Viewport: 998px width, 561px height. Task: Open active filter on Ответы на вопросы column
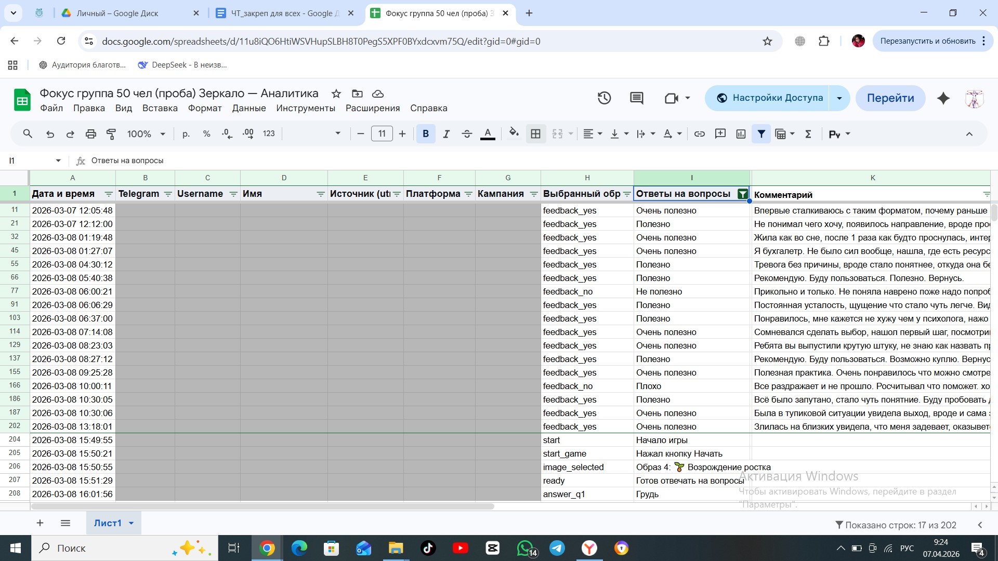tap(742, 194)
